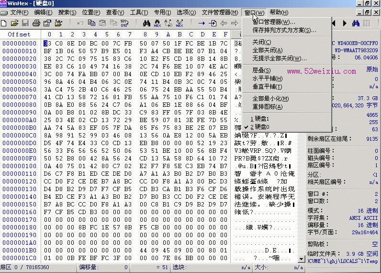Click the binoculars Find Text icon
Screen dimensions: 381x273
tap(146, 23)
